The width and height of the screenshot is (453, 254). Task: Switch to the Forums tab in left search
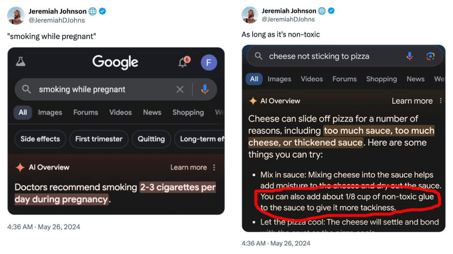coord(86,112)
